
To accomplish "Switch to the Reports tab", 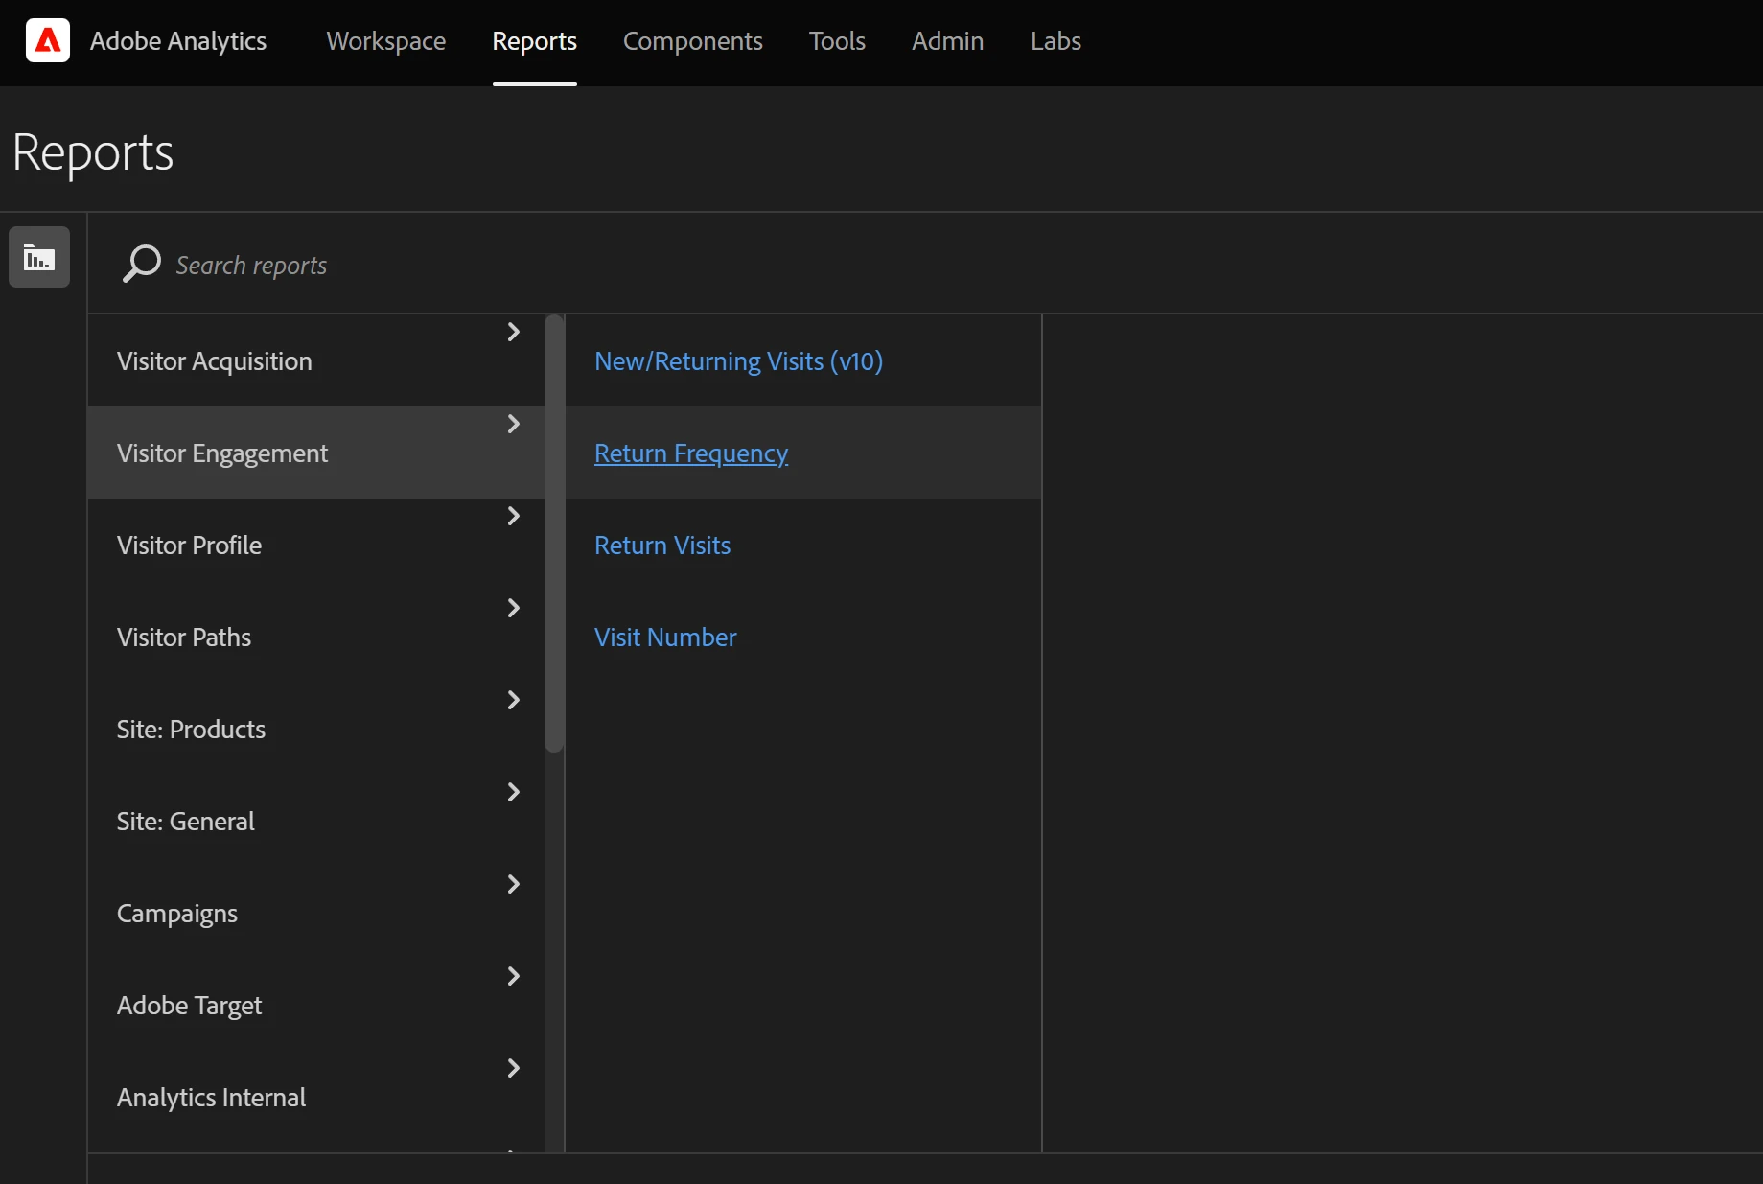I will click(x=535, y=41).
